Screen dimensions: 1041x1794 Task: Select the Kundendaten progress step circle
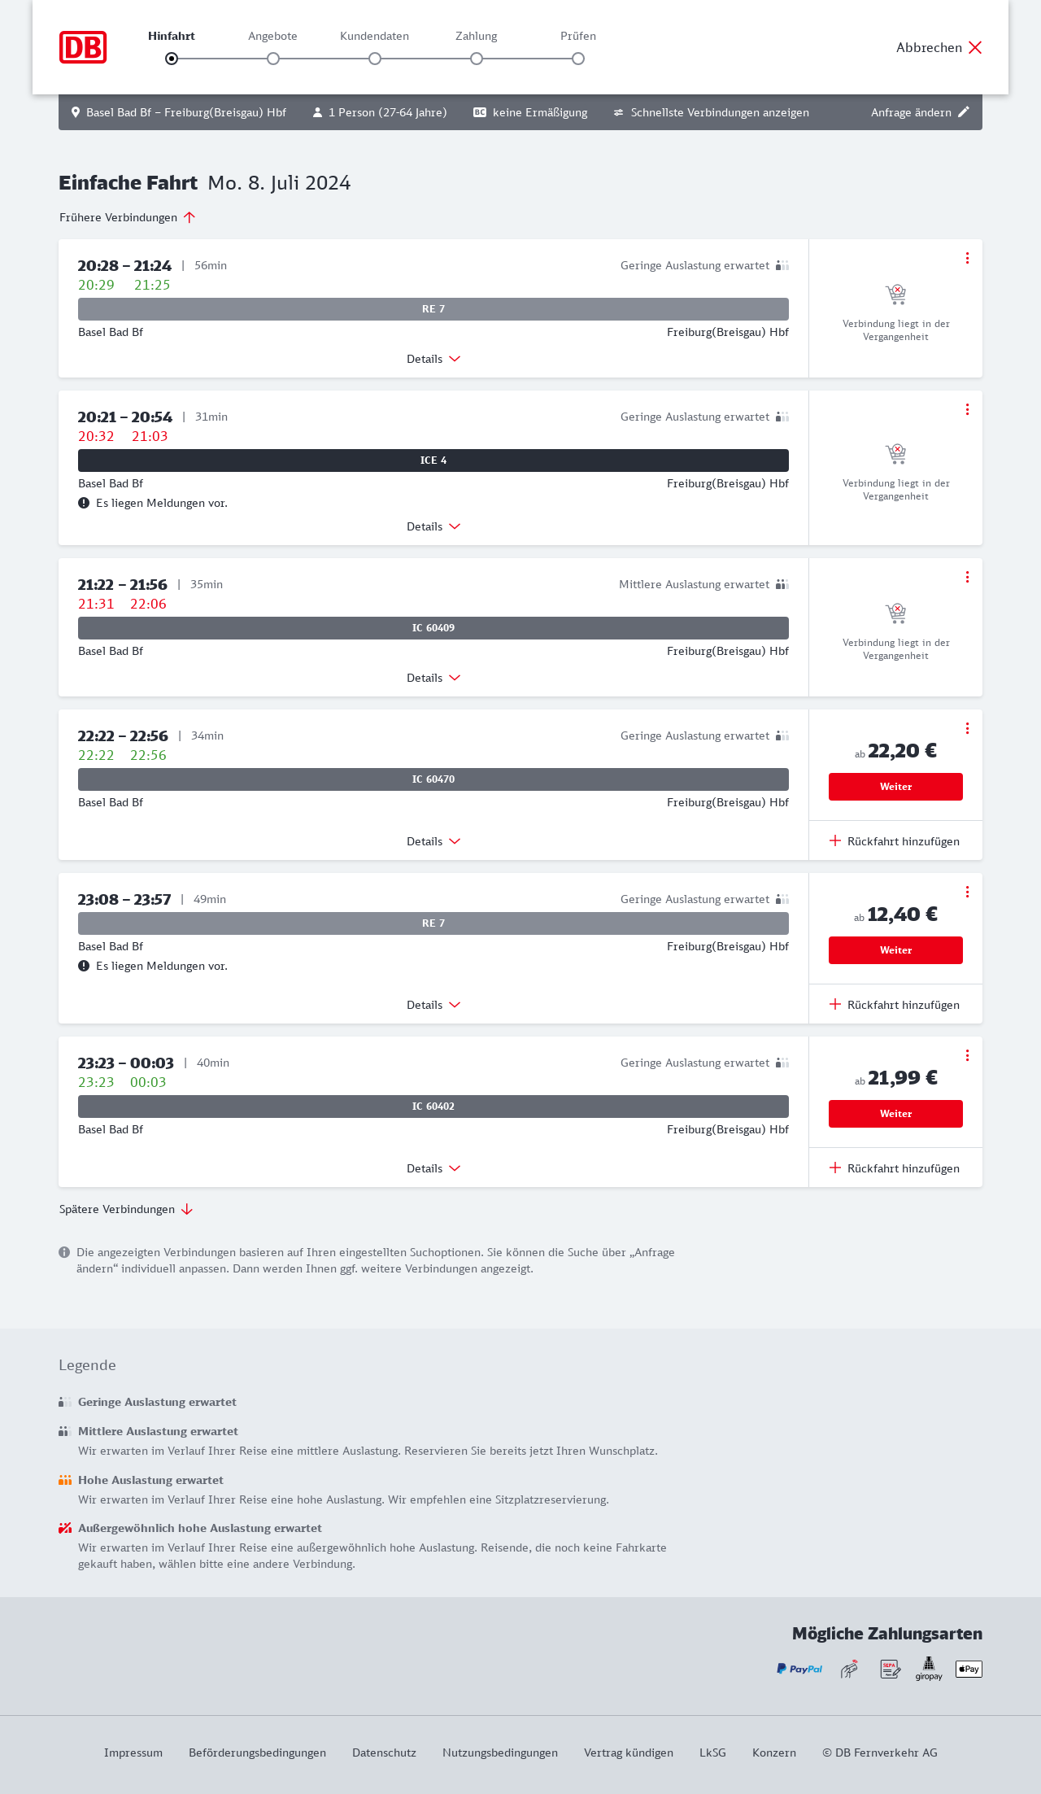[375, 59]
